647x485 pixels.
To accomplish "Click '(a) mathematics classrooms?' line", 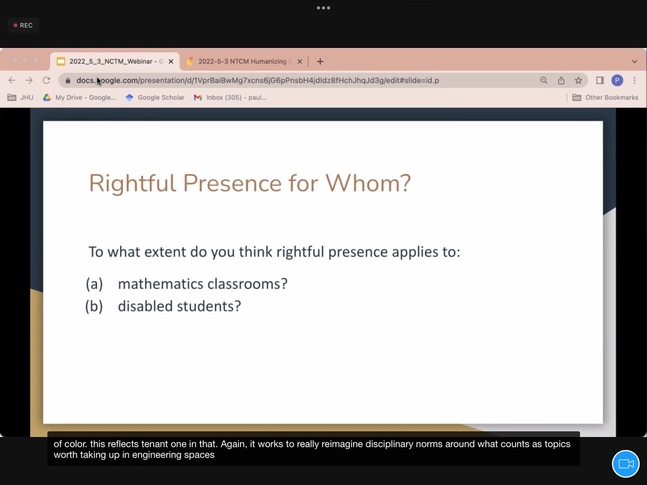I will click(x=187, y=283).
